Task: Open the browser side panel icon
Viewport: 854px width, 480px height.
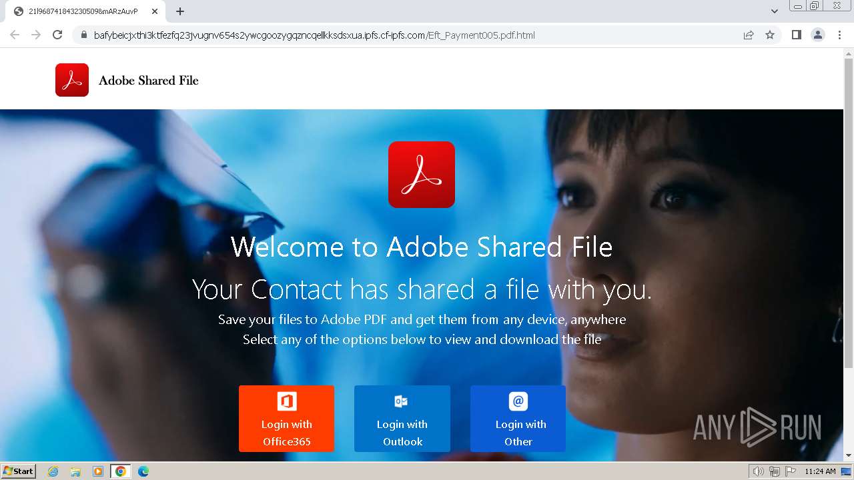Action: tap(796, 35)
